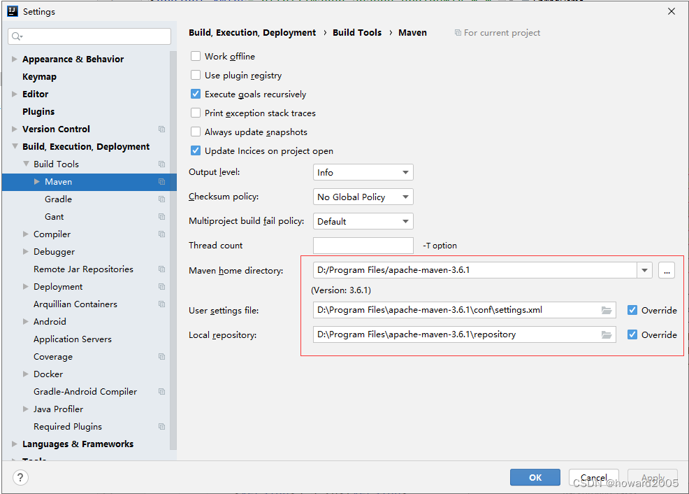The height and width of the screenshot is (494, 689).
Task: Click the project-level icon beside Compiler
Action: click(x=161, y=234)
